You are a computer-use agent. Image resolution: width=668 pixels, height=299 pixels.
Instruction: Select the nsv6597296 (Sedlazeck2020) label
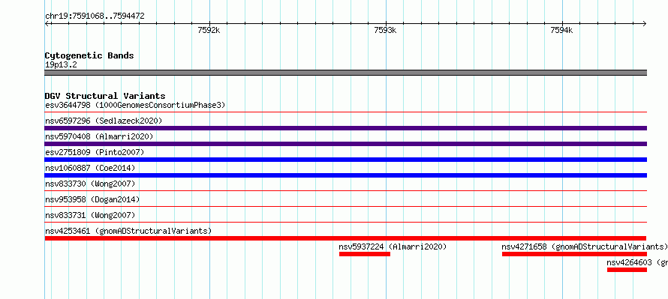(x=104, y=121)
